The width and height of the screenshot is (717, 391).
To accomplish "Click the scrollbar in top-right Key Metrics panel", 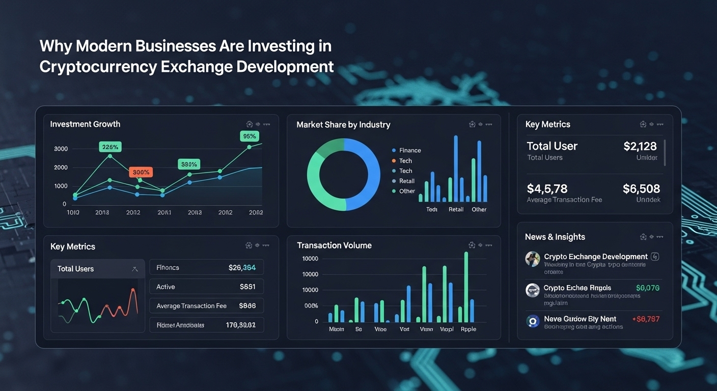I will coord(665,153).
